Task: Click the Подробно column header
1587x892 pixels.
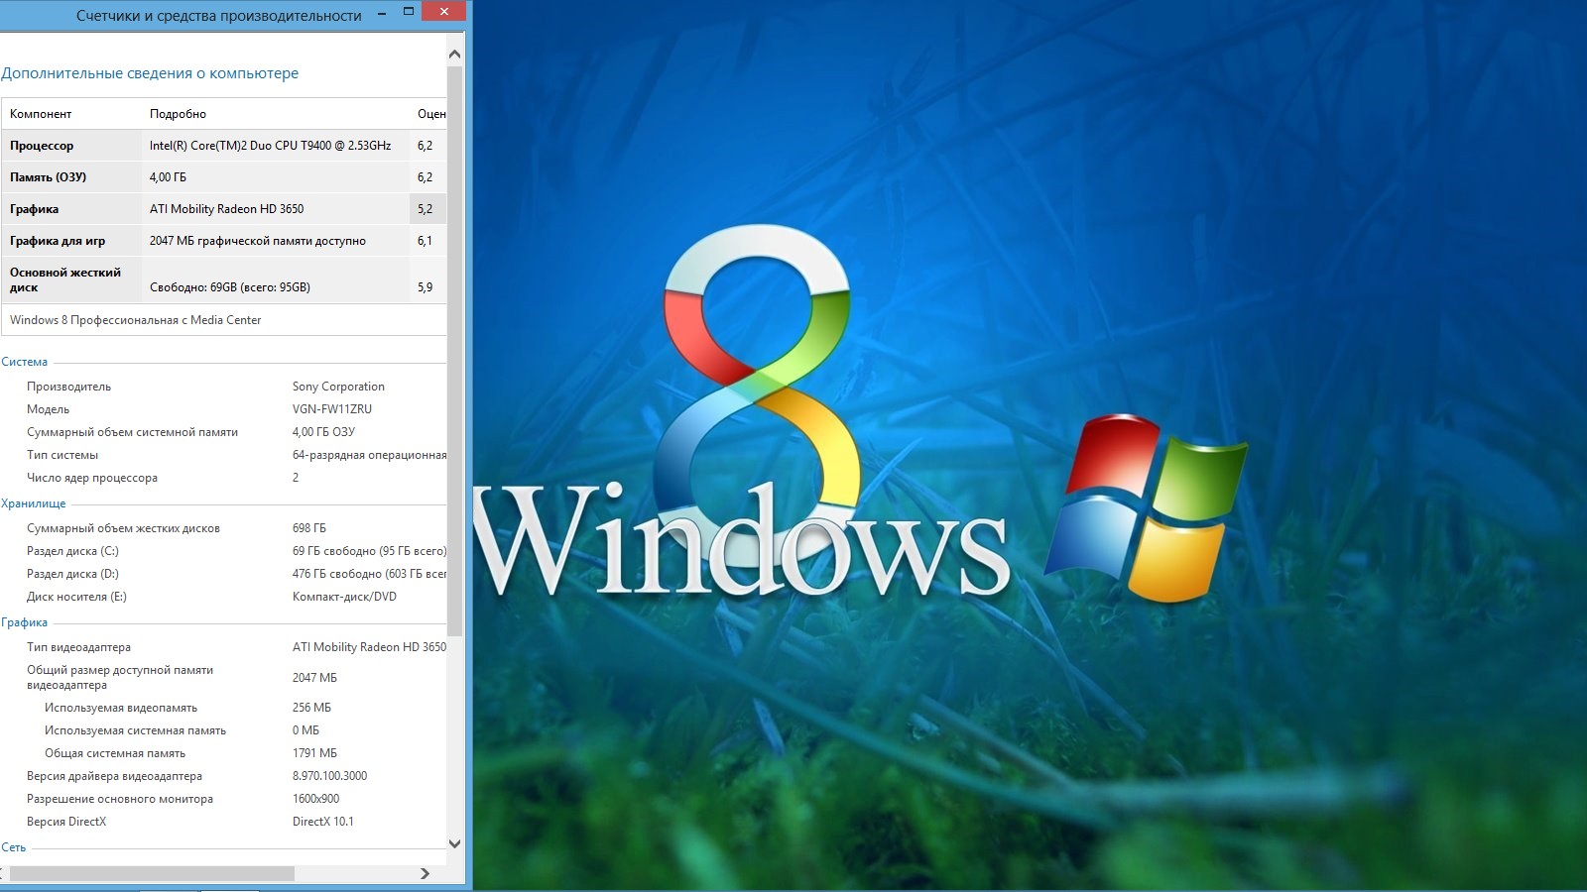Action: (x=178, y=114)
